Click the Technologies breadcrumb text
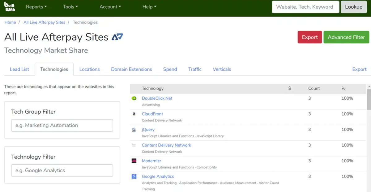This screenshot has height=192, width=371. point(85,22)
